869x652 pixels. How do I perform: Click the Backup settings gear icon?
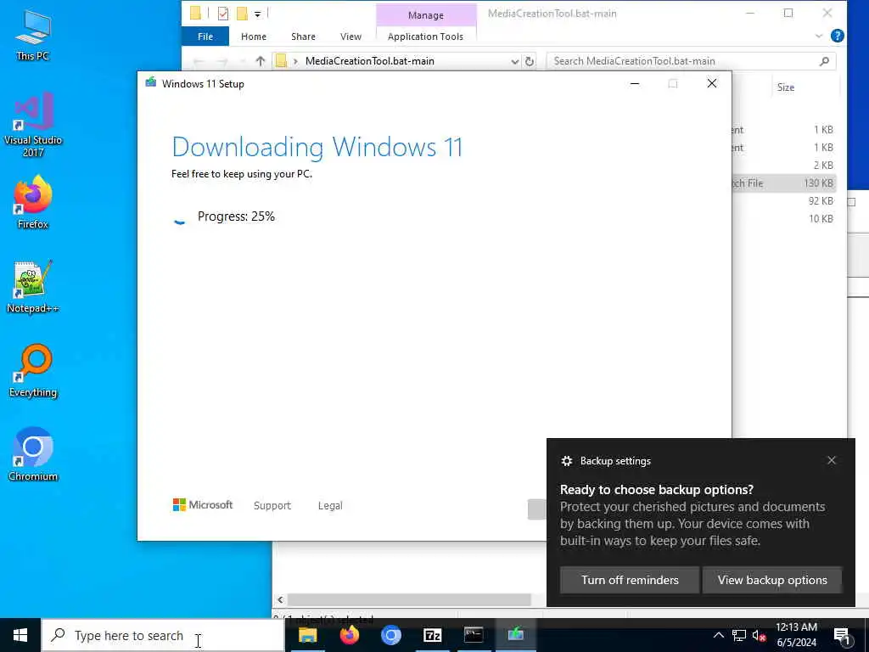tap(566, 461)
